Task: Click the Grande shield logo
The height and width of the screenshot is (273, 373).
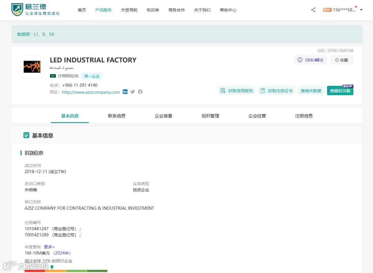Action: tap(17, 10)
